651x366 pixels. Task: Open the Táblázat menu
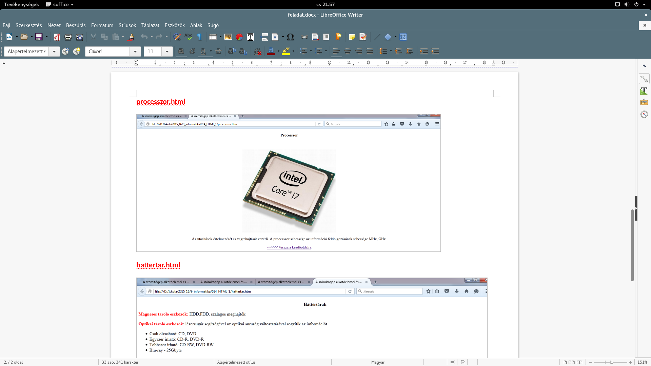tap(150, 25)
